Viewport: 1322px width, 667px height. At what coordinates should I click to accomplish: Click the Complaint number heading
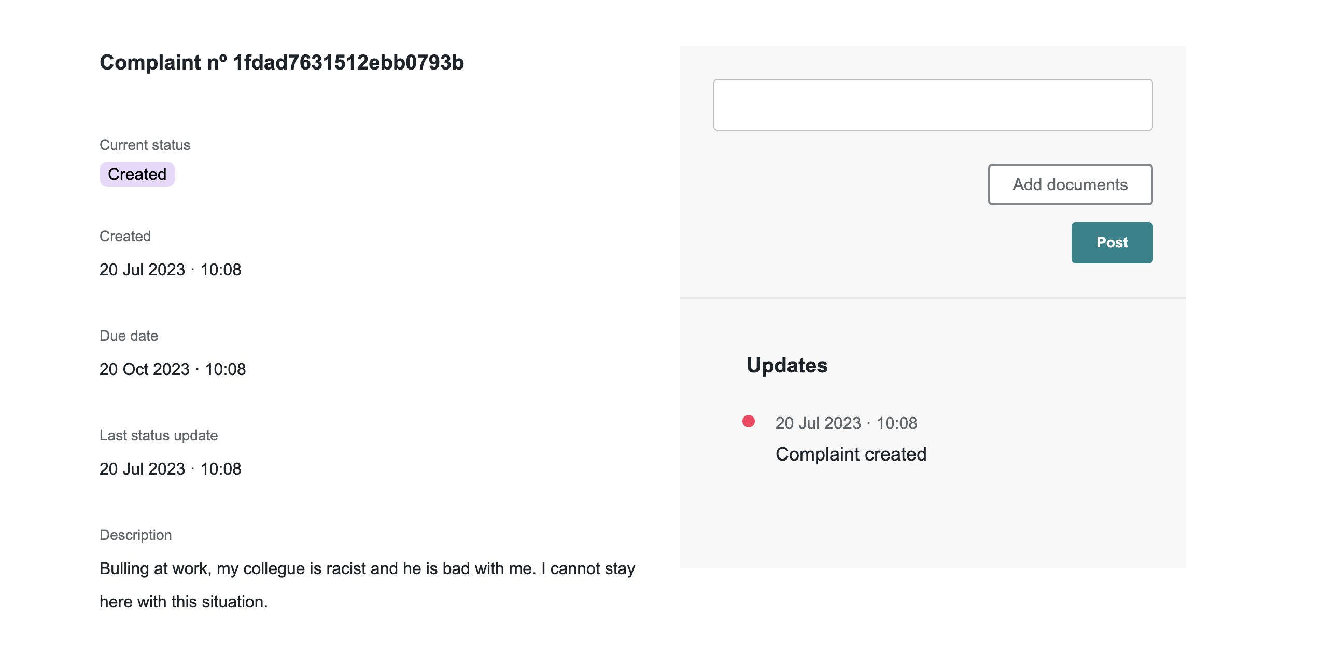[x=282, y=62]
